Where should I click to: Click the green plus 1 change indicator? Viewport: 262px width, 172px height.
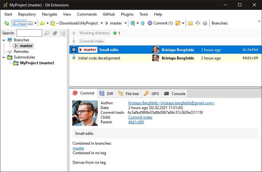(117, 33)
